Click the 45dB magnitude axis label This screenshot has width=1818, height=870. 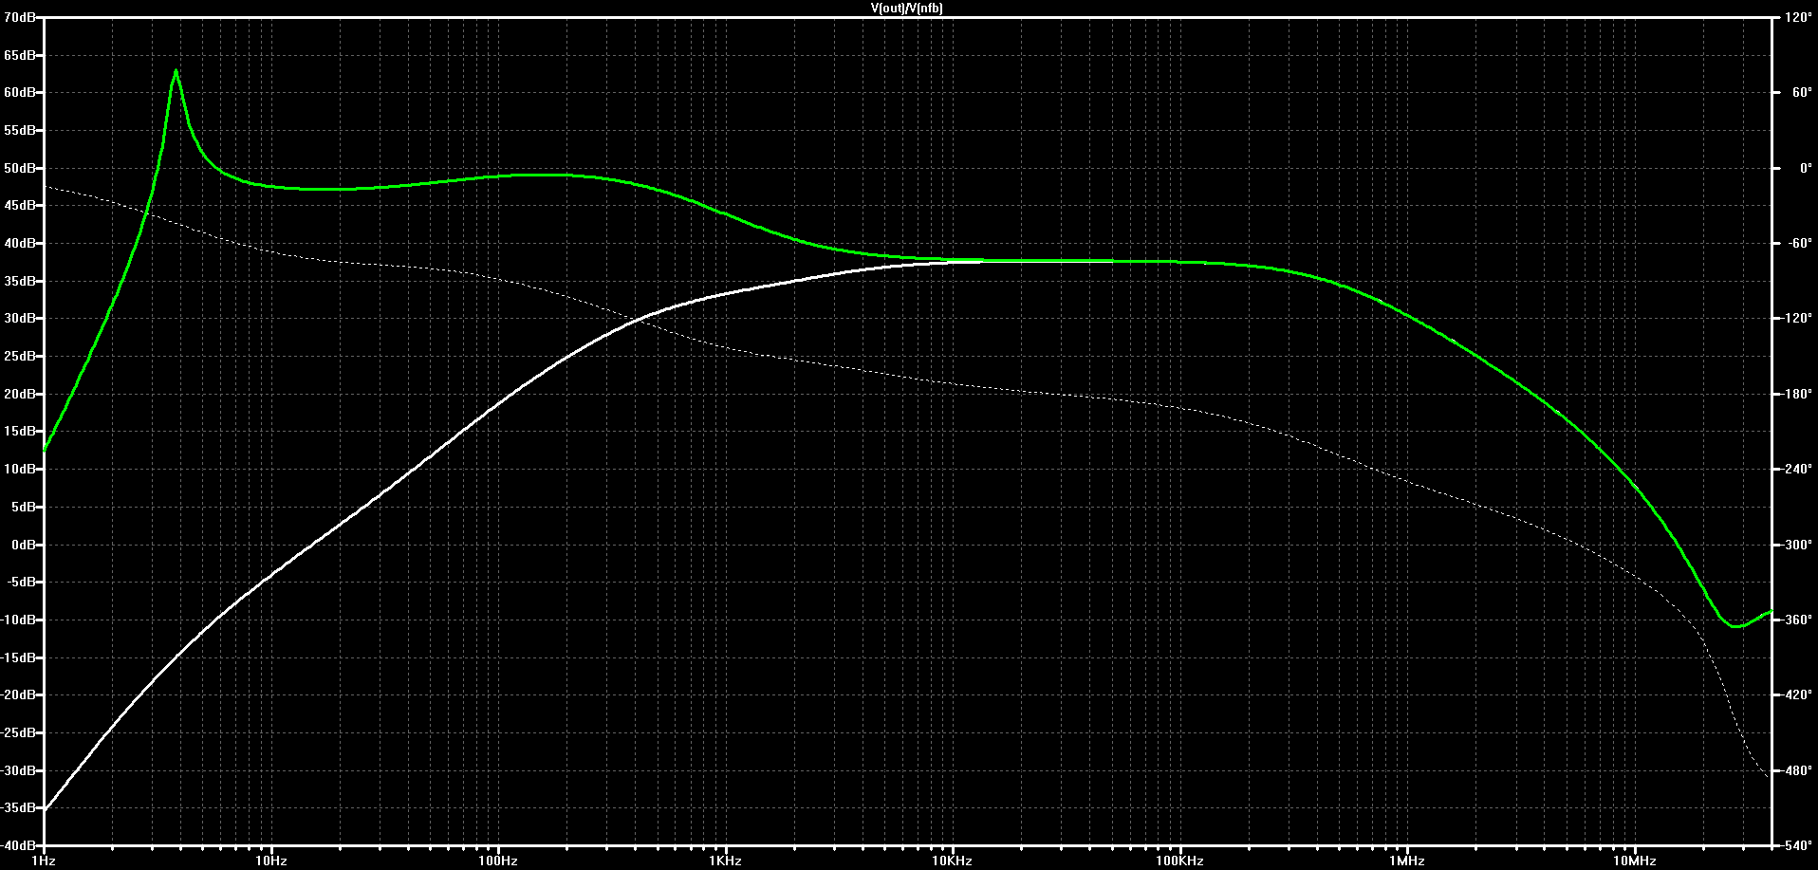coord(20,206)
